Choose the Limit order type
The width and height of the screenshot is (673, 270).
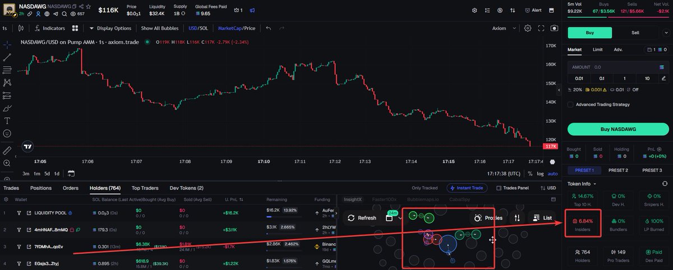coord(598,49)
